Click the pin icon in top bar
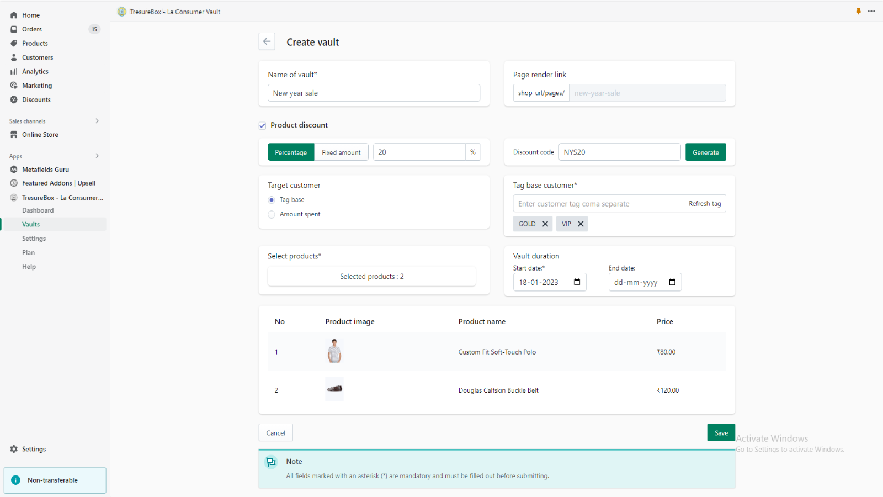This screenshot has width=883, height=497. tap(858, 11)
